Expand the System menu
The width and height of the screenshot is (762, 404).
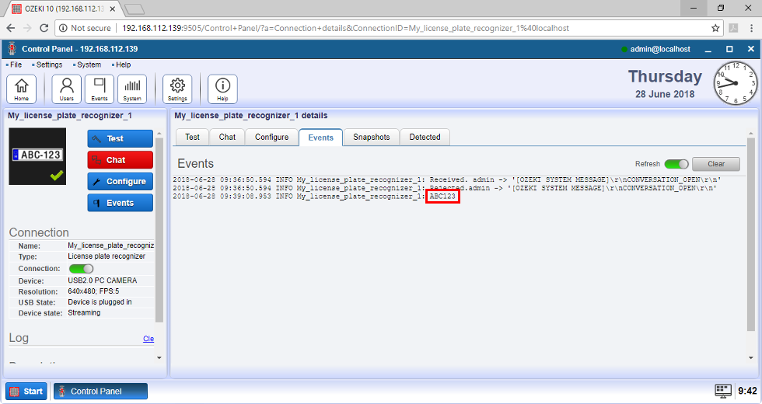89,64
